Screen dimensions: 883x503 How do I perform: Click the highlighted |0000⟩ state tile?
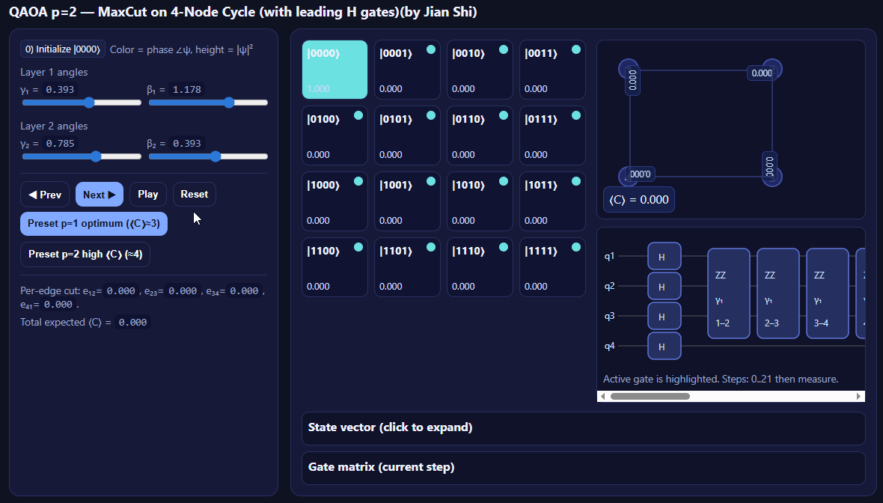click(x=334, y=70)
